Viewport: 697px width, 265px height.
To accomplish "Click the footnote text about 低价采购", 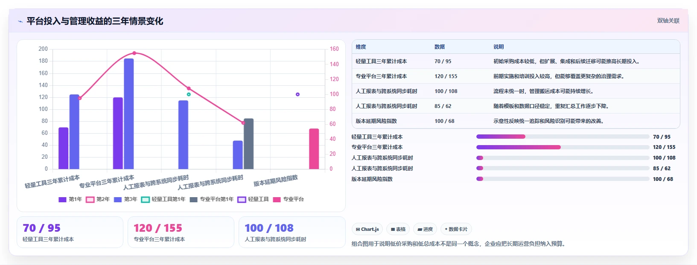I will point(459,244).
